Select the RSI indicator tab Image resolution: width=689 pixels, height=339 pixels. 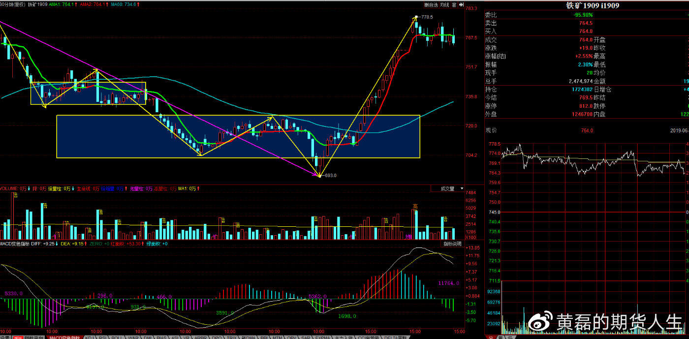pyautogui.click(x=102, y=338)
